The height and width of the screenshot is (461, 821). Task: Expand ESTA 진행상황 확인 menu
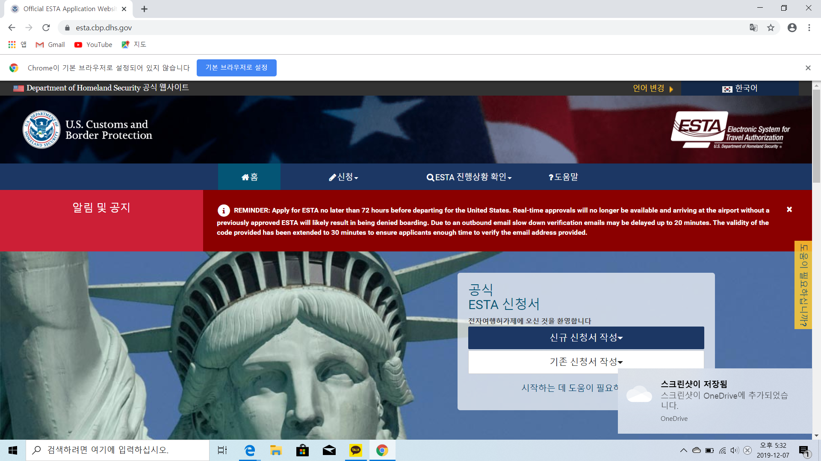pyautogui.click(x=469, y=177)
